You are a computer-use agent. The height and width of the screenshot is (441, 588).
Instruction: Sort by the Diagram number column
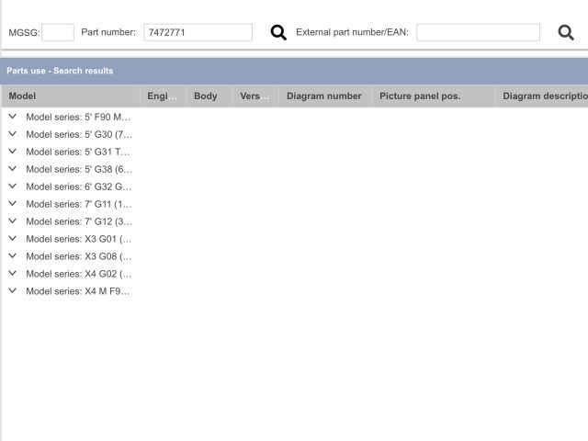point(324,96)
